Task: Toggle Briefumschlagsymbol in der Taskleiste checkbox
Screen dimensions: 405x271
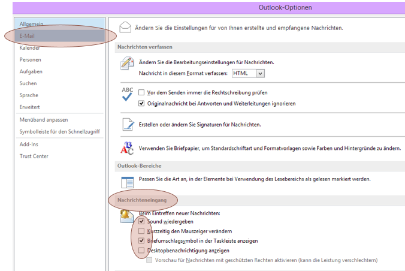Action: pos(141,240)
